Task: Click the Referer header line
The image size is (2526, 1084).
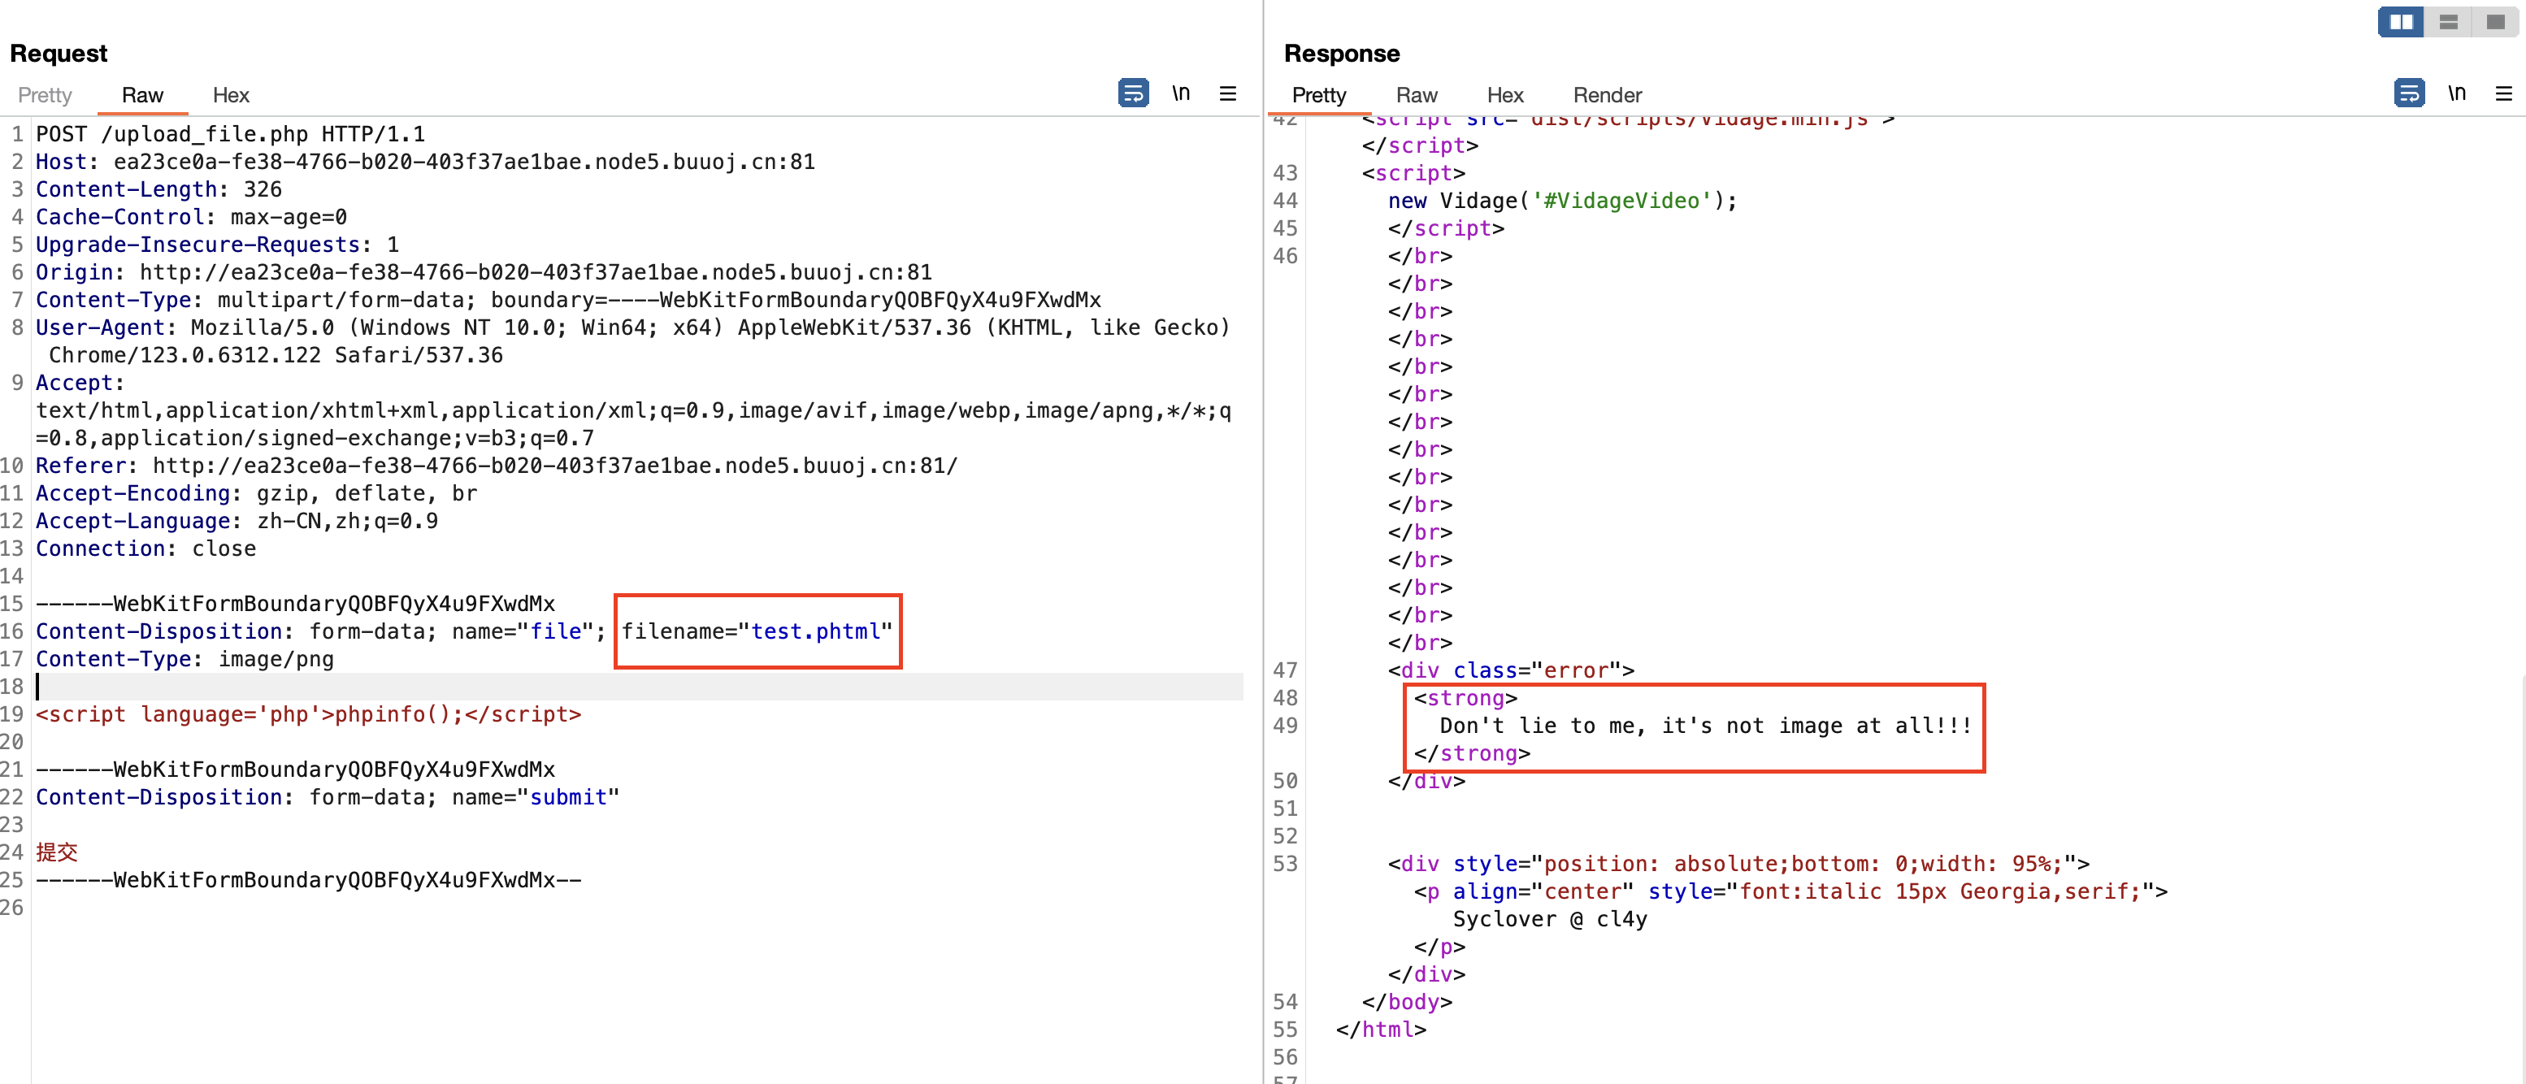Action: tap(496, 466)
